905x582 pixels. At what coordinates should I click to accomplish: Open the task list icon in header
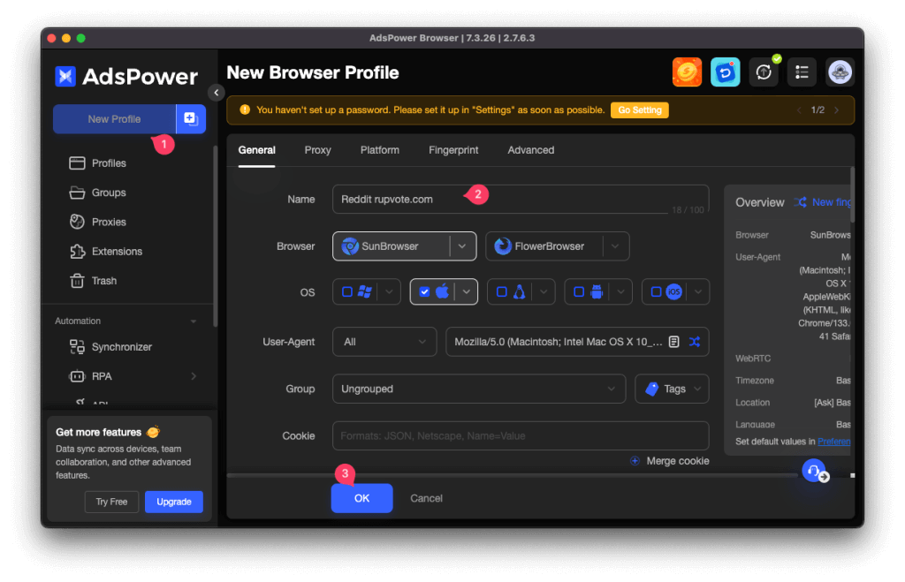tap(802, 72)
